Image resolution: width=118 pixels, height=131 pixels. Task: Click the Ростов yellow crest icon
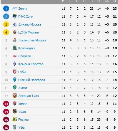click(x=15, y=119)
